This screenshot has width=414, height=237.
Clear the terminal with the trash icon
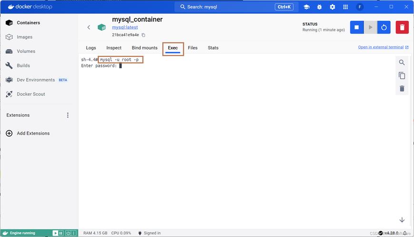click(402, 89)
